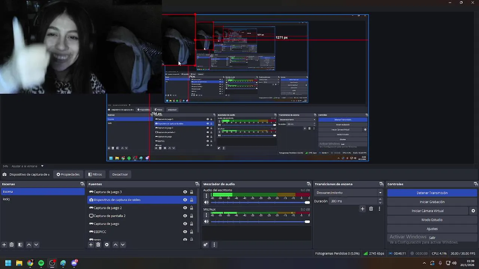Undock the Escenas panel
This screenshot has height=269, width=479.
click(x=82, y=184)
